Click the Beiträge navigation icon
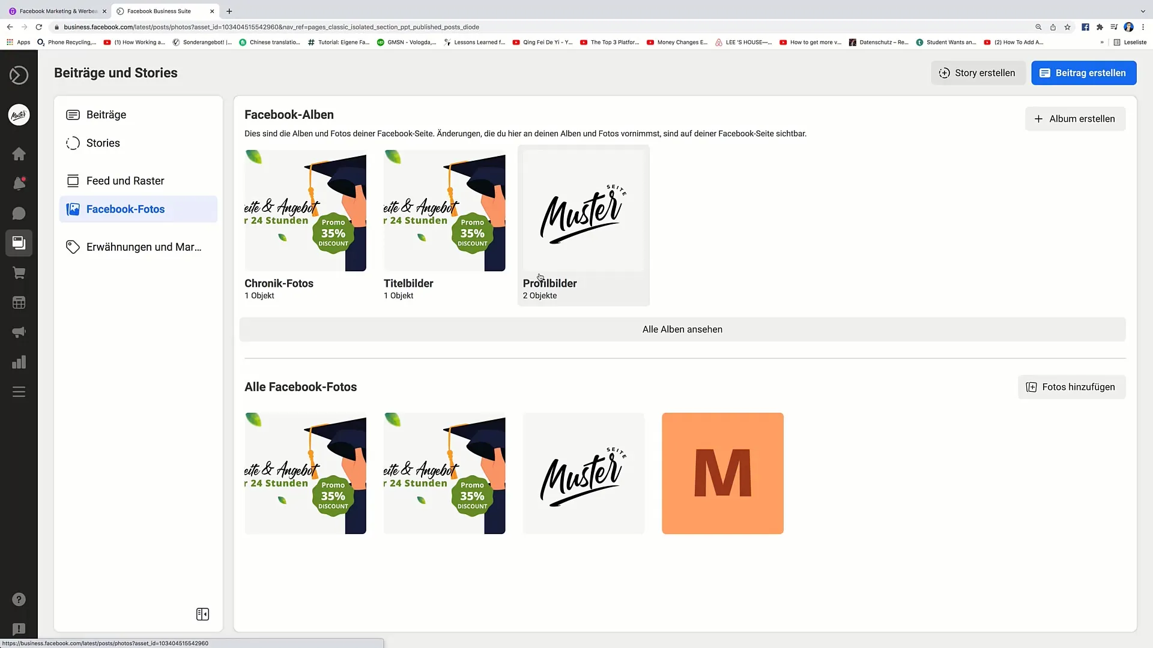The width and height of the screenshot is (1153, 648). pyautogui.click(x=72, y=115)
